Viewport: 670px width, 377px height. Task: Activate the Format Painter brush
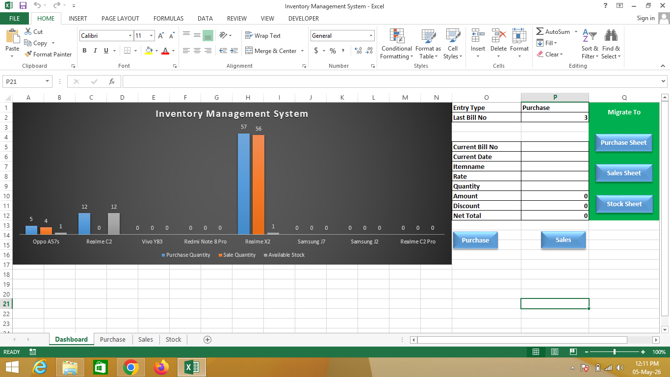[48, 54]
